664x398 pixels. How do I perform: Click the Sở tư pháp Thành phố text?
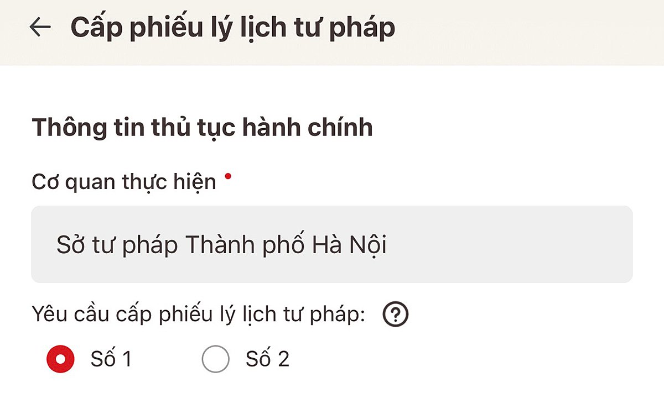180,245
